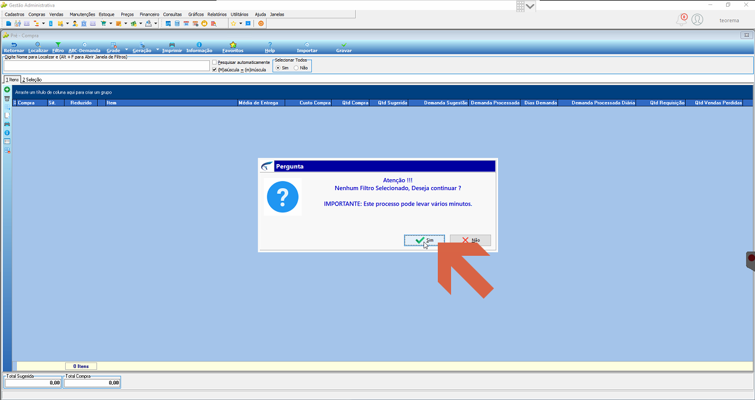Click the notification bell with badge
This screenshot has width=755, height=400.
[681, 20]
